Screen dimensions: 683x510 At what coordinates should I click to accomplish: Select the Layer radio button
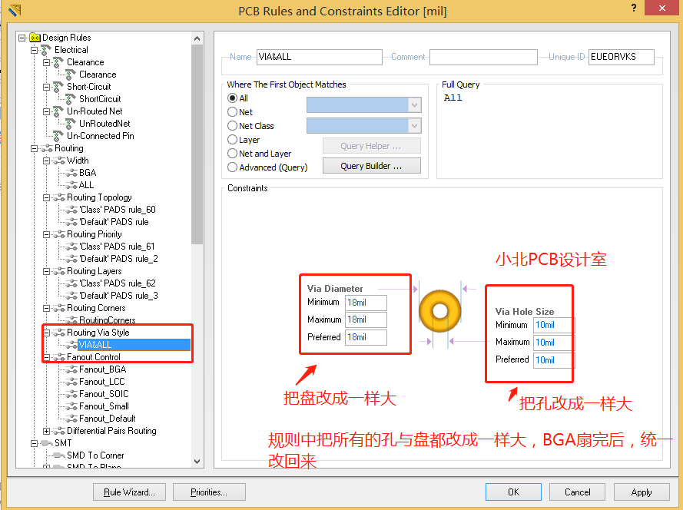point(233,140)
